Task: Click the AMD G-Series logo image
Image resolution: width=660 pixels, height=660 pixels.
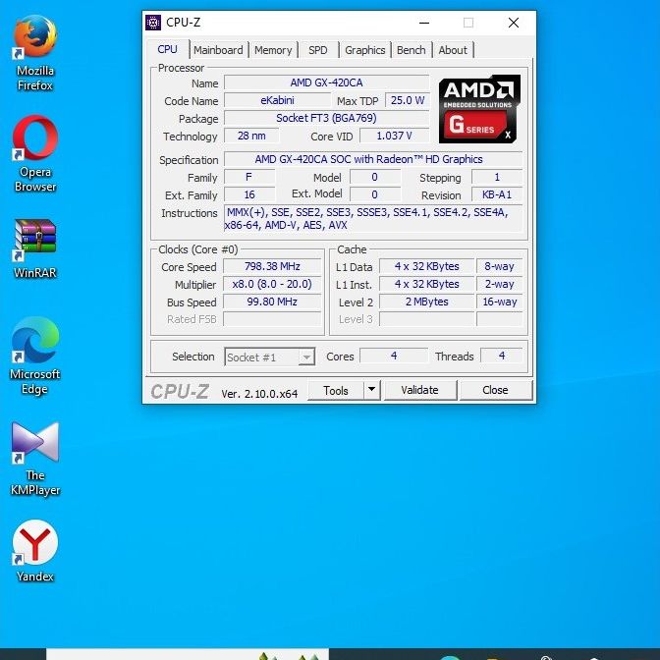Action: tap(479, 108)
